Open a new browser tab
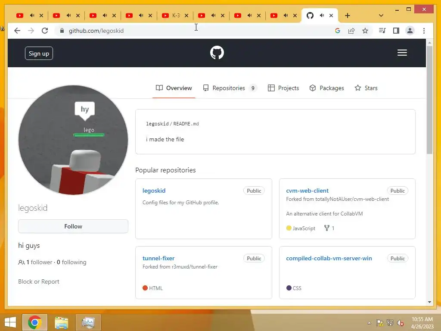The image size is (441, 331). (x=348, y=16)
